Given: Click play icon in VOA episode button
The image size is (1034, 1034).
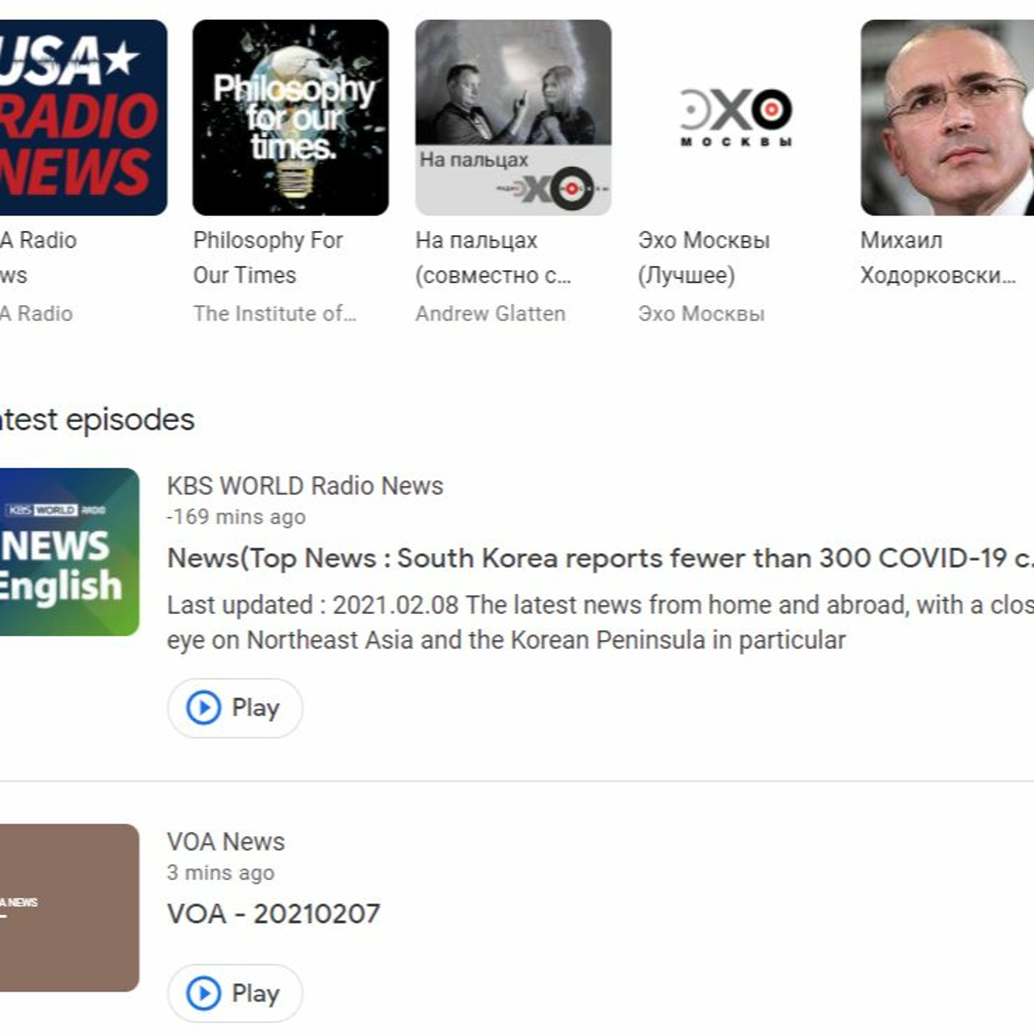Looking at the screenshot, I should coord(203,993).
